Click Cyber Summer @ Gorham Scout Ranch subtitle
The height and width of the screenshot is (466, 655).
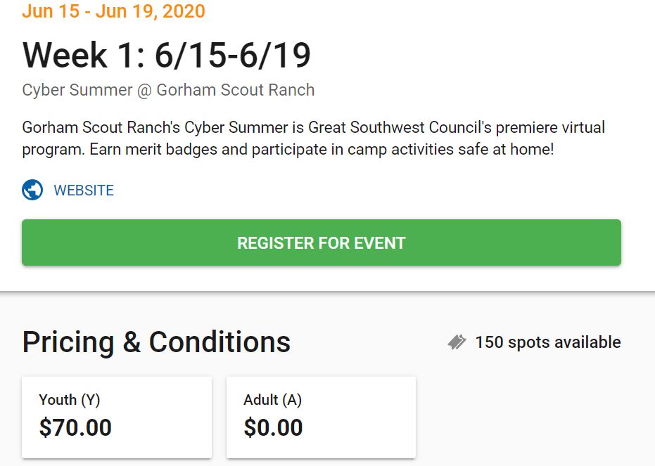click(x=168, y=90)
